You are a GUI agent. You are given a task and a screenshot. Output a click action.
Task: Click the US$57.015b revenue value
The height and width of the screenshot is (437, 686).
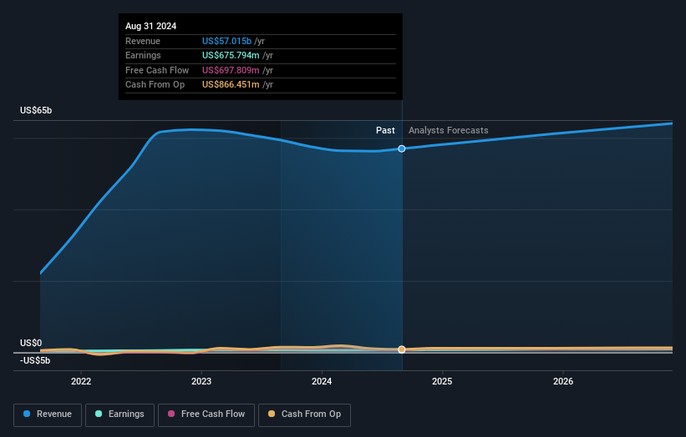226,41
